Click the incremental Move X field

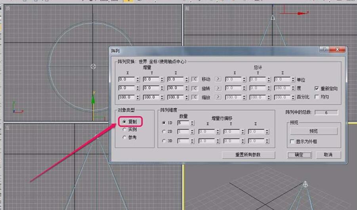point(127,79)
